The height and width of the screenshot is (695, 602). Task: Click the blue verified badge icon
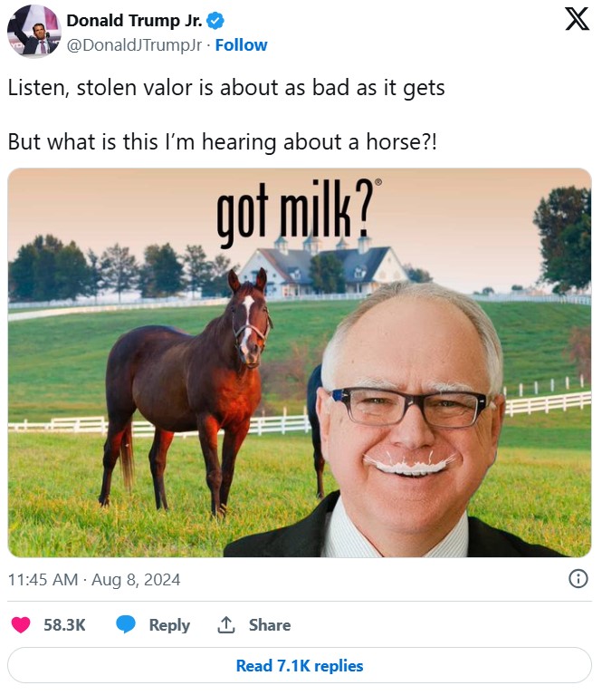215,21
